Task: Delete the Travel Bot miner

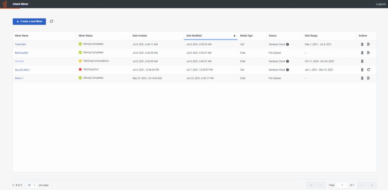Action: pos(362,44)
